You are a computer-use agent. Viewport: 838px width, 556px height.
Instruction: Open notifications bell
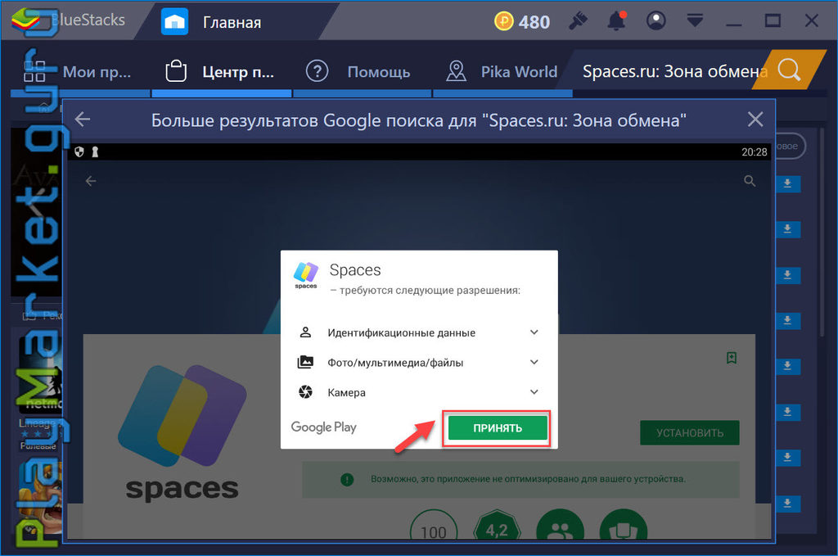[616, 20]
